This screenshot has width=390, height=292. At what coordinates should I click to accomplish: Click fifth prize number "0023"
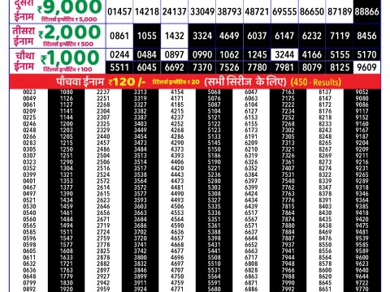coord(29,92)
